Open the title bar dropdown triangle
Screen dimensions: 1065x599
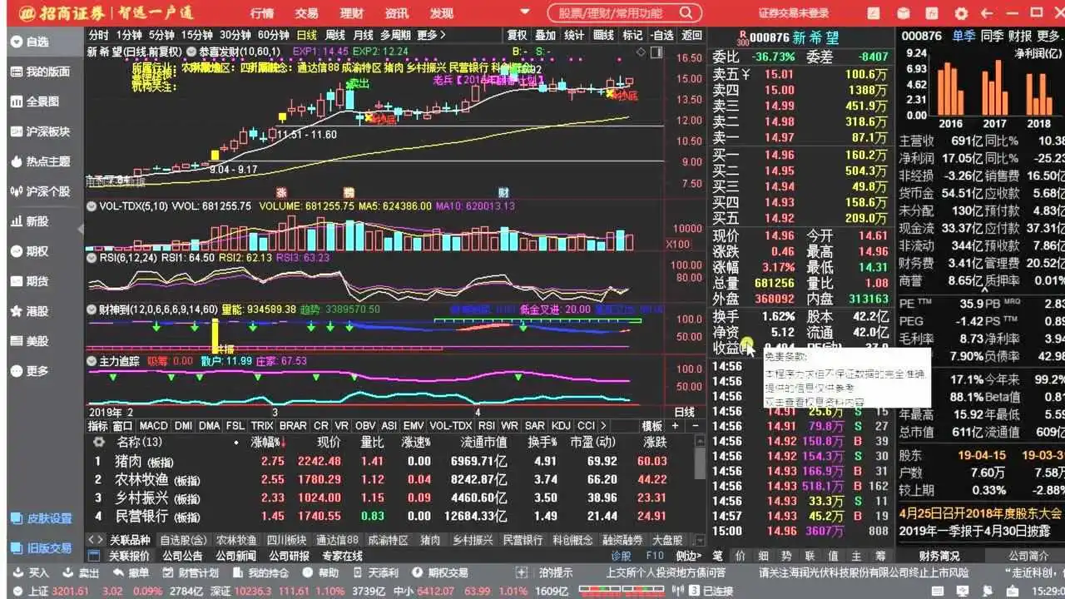[524, 12]
